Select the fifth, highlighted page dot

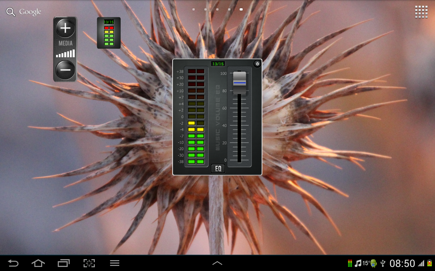tap(241, 9)
